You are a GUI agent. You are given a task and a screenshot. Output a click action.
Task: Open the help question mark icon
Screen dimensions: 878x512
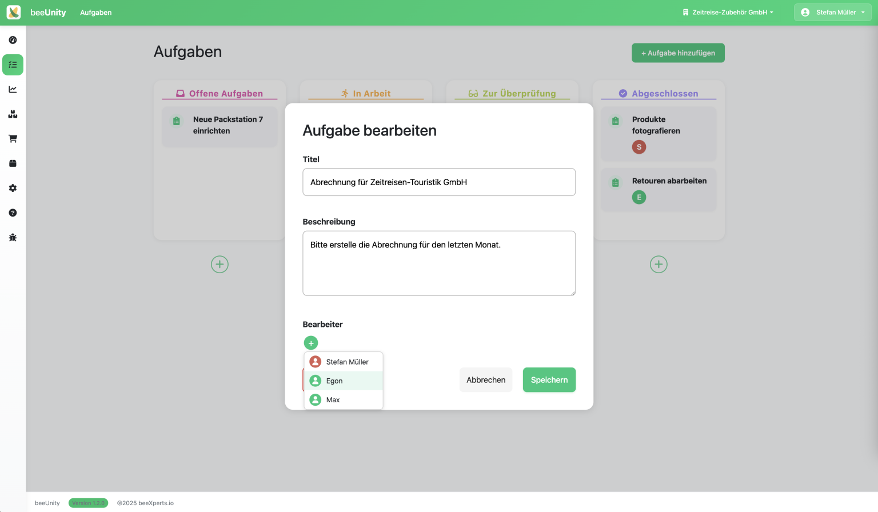[x=13, y=213]
